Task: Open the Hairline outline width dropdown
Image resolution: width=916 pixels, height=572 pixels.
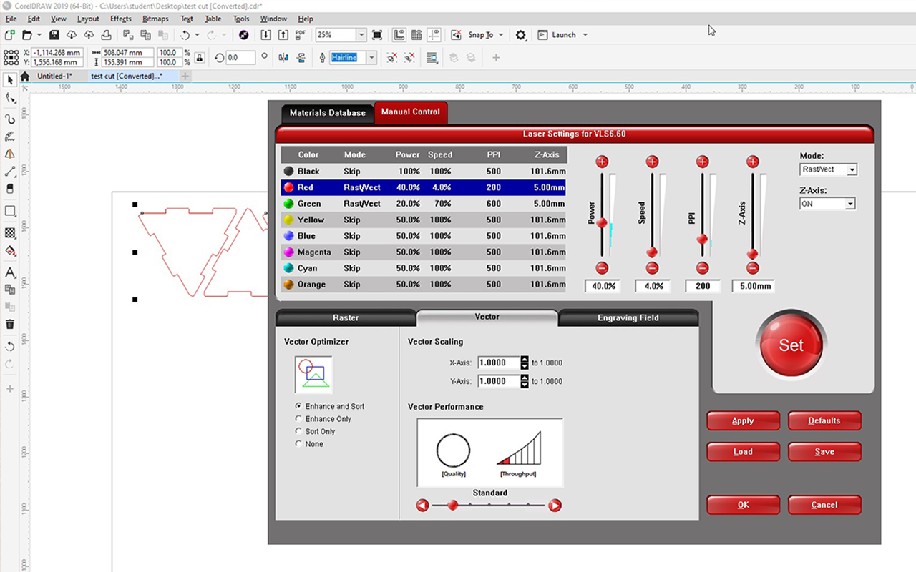Action: click(x=372, y=58)
